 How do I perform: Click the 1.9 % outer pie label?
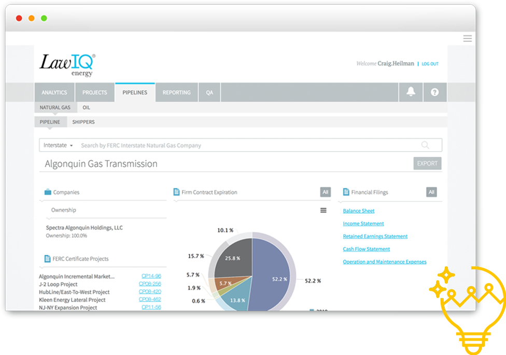194,288
